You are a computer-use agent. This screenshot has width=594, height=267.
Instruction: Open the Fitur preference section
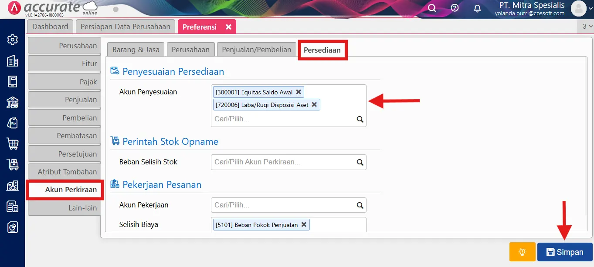tap(64, 63)
